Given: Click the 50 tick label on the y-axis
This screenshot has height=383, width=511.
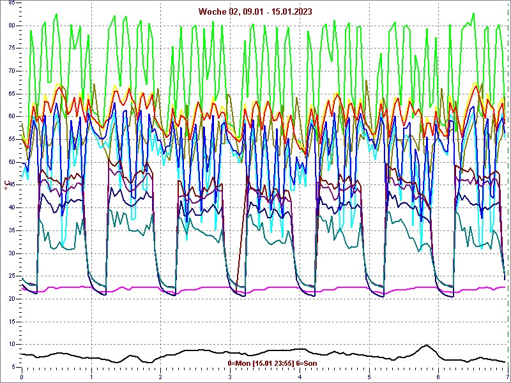Looking at the screenshot, I should pos(12,162).
